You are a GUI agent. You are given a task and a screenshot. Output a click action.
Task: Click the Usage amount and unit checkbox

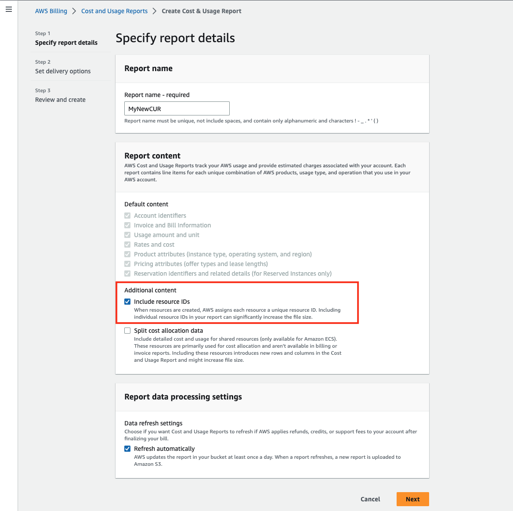pyautogui.click(x=127, y=235)
